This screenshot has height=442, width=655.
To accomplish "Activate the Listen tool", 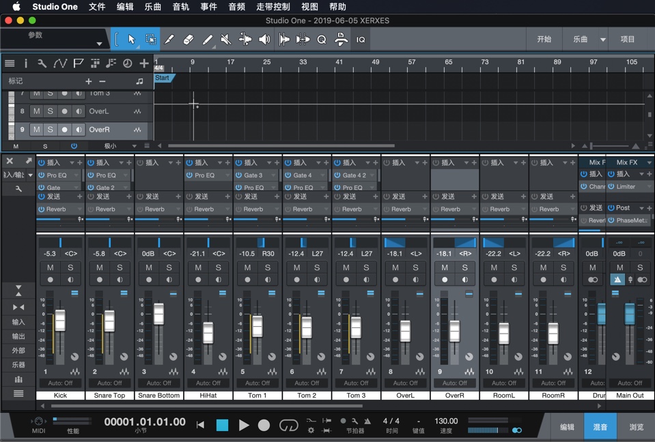I will tap(264, 39).
